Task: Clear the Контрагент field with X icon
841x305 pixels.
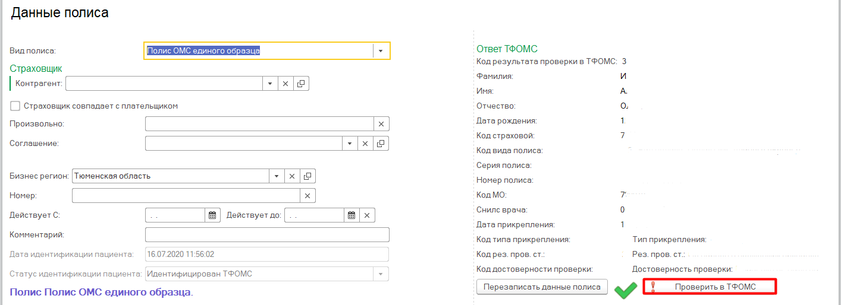Action: [x=285, y=84]
